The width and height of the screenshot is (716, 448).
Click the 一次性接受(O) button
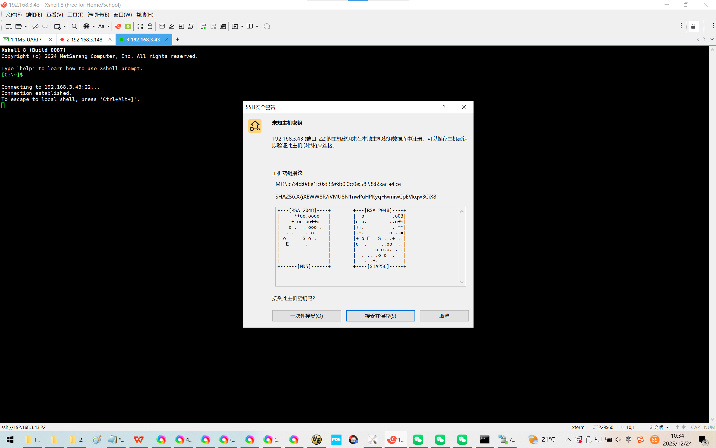coord(307,316)
